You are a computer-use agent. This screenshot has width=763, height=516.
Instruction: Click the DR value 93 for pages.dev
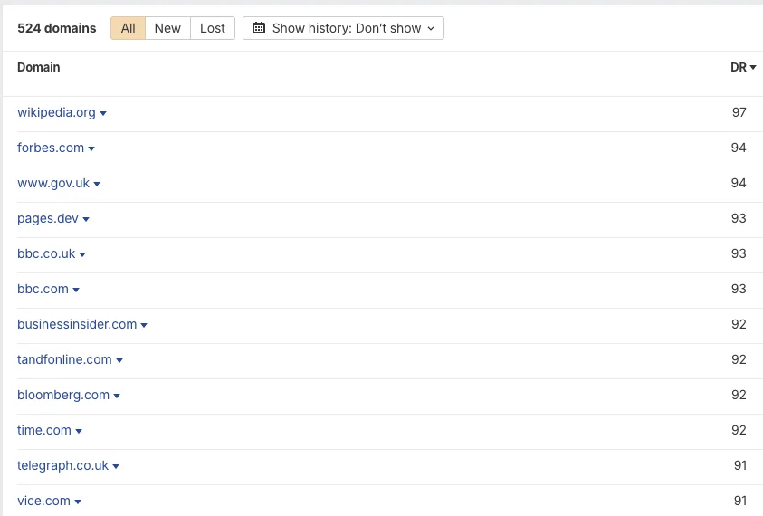(739, 218)
